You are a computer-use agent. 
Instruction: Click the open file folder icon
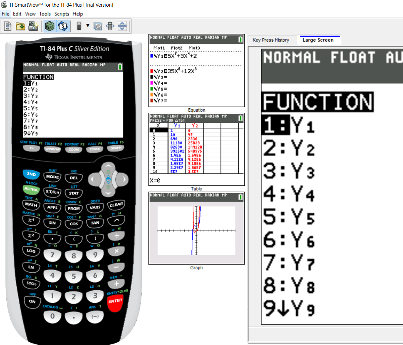point(20,26)
